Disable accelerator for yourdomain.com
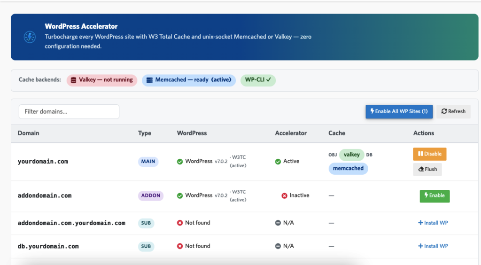This screenshot has width=481, height=265. (429, 154)
